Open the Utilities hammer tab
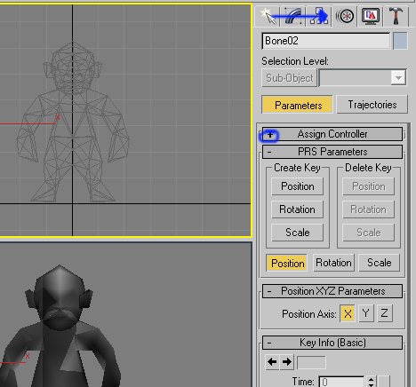The height and width of the screenshot is (387, 416). [x=396, y=16]
